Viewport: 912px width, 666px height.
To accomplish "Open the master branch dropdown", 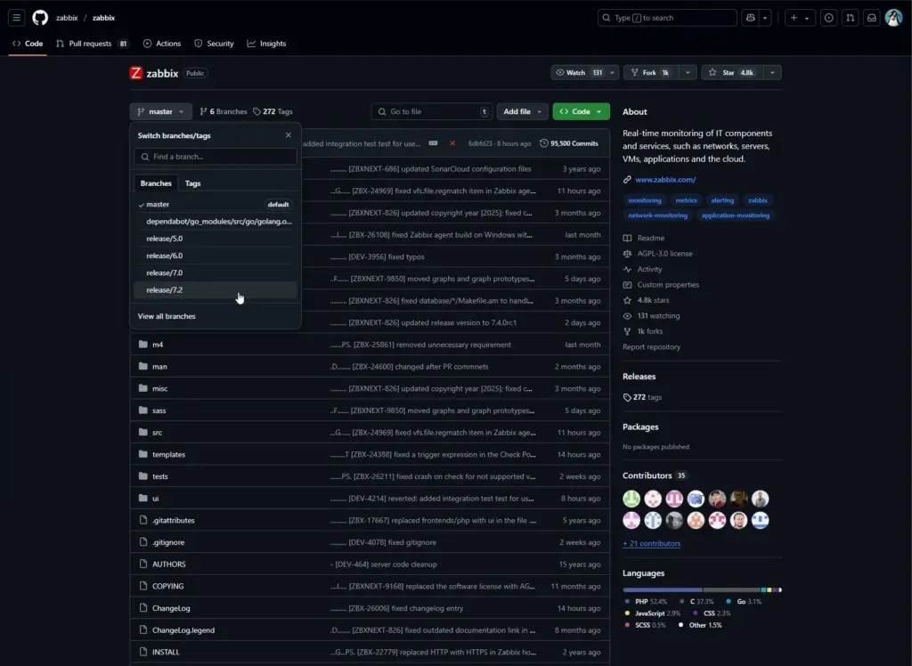I will (160, 111).
